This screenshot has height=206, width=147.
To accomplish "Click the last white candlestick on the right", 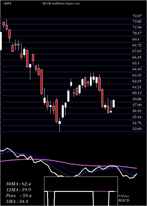I will click(x=114, y=104).
